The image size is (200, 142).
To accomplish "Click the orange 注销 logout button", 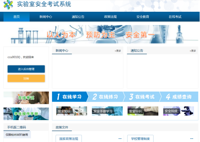I will [x=26, y=78].
